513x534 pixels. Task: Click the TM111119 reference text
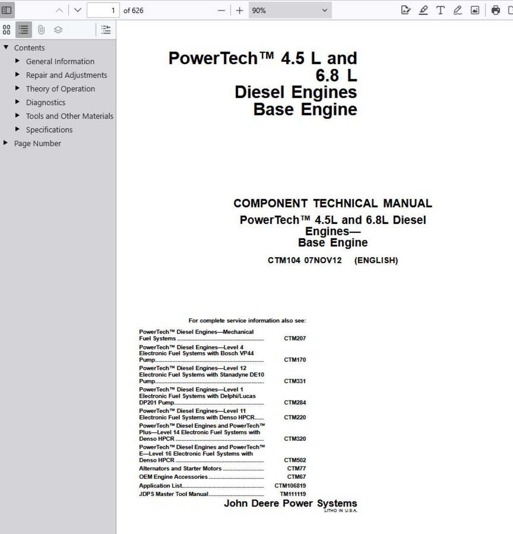[x=293, y=494]
